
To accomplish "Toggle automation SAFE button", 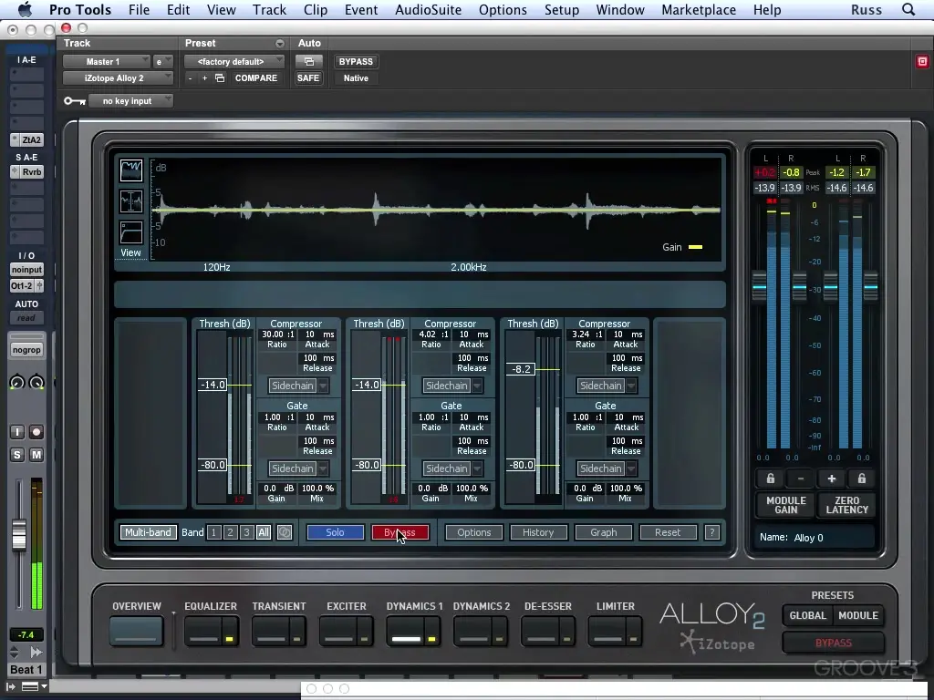I will [x=308, y=78].
